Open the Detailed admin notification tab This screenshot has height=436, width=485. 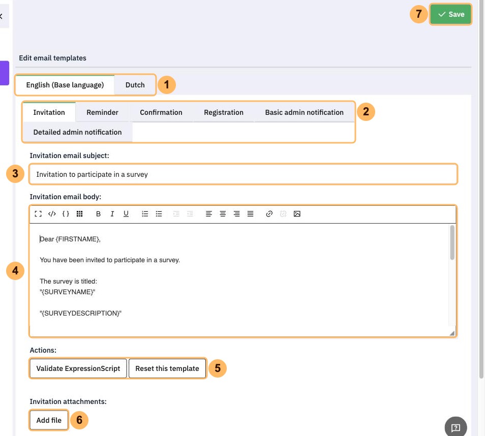[77, 132]
